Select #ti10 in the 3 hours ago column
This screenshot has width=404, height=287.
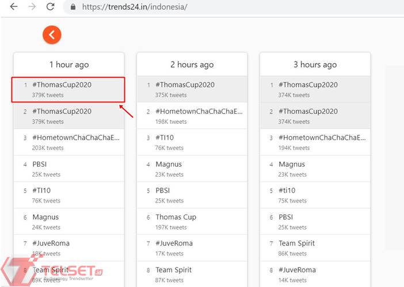[x=287, y=191]
